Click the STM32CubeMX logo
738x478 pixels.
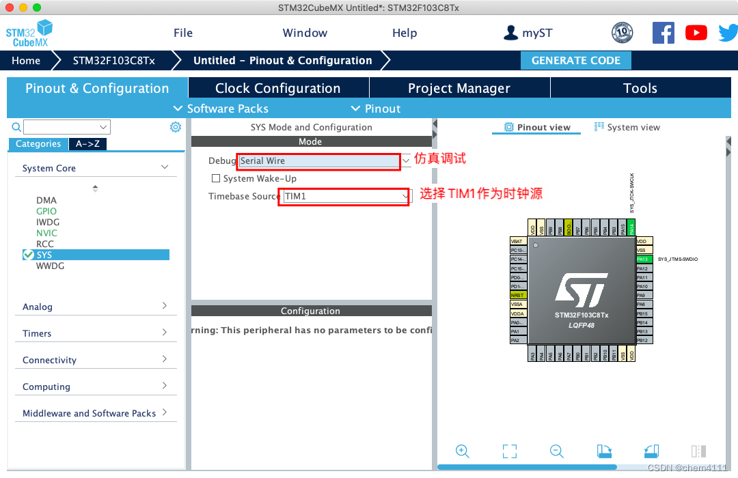[x=29, y=32]
